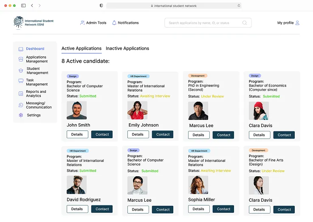Open Settings via the gear icon
Screen dimensions: 313x222
click(x=21, y=115)
